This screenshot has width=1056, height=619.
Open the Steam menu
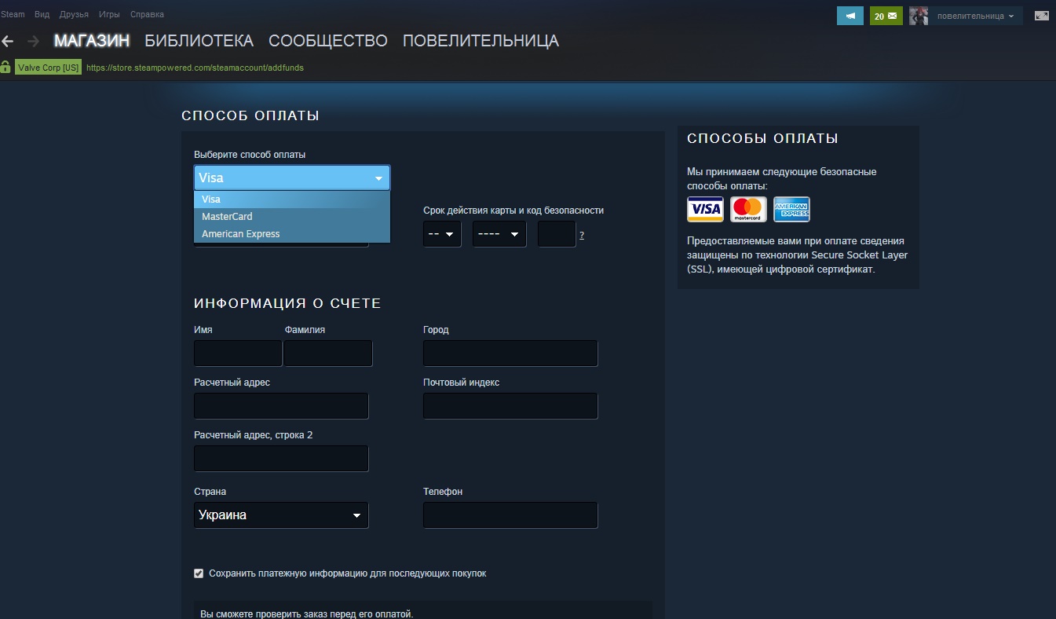[13, 15]
